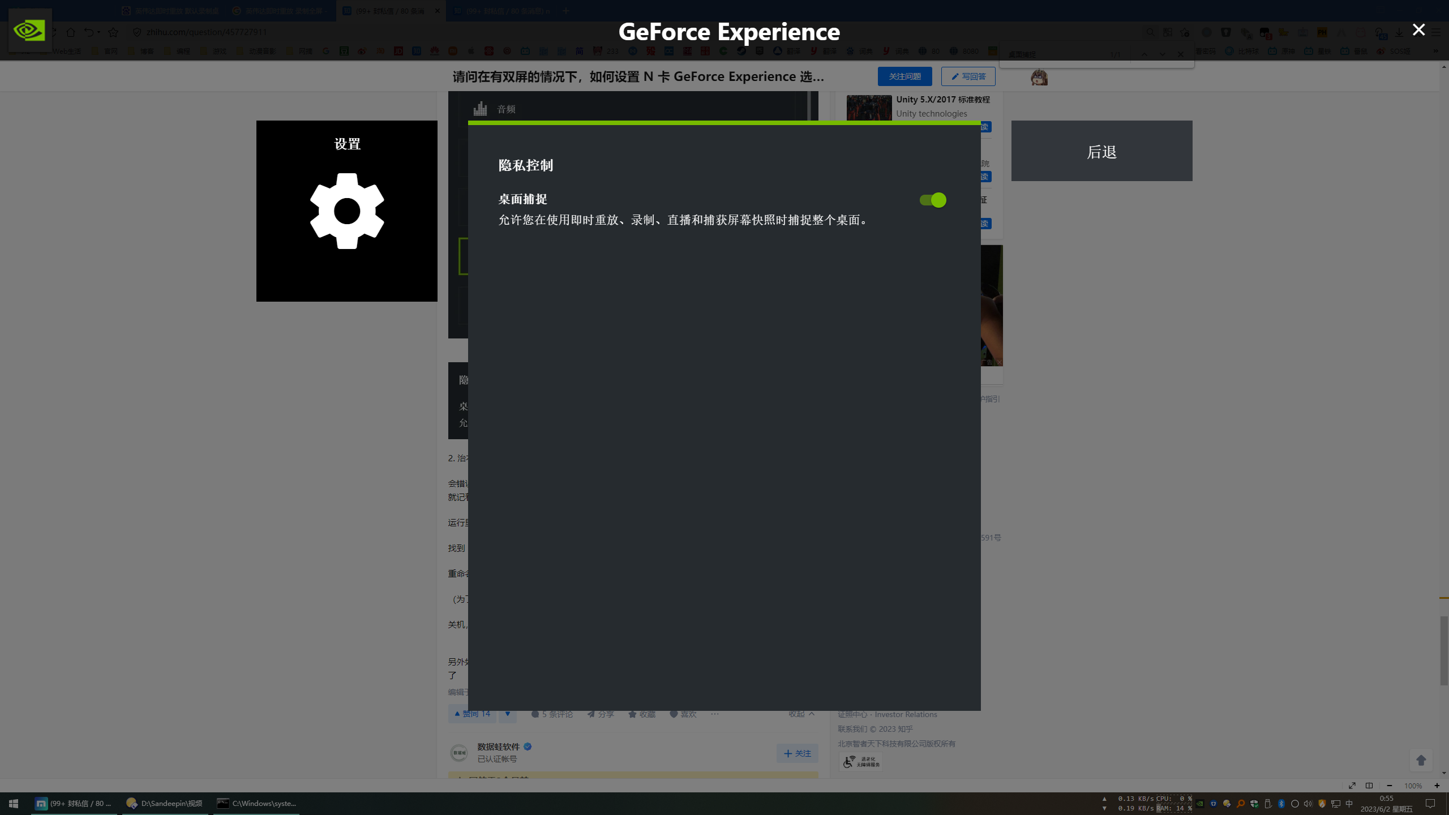Close the GeForce Experience overlay

(1418, 30)
